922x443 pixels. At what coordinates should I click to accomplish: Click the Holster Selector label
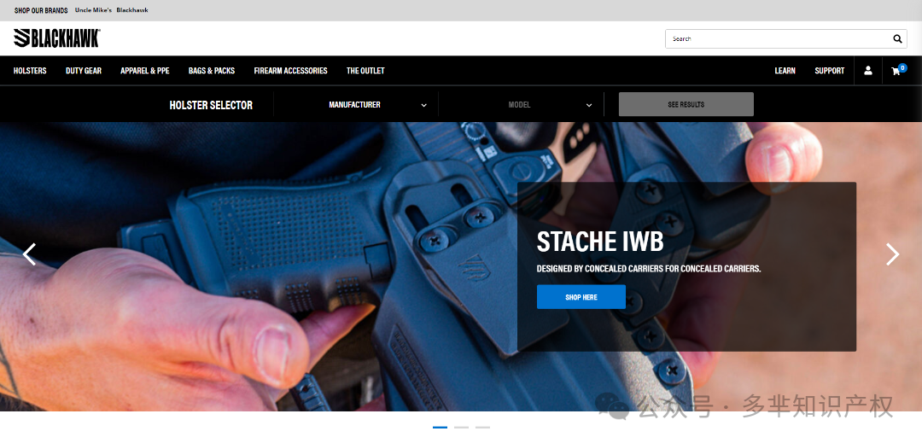211,105
